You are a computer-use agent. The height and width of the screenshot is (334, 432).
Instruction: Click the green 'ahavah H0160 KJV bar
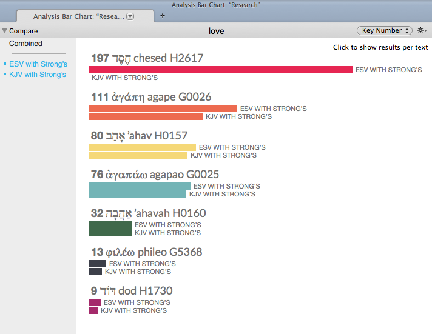[110, 233]
